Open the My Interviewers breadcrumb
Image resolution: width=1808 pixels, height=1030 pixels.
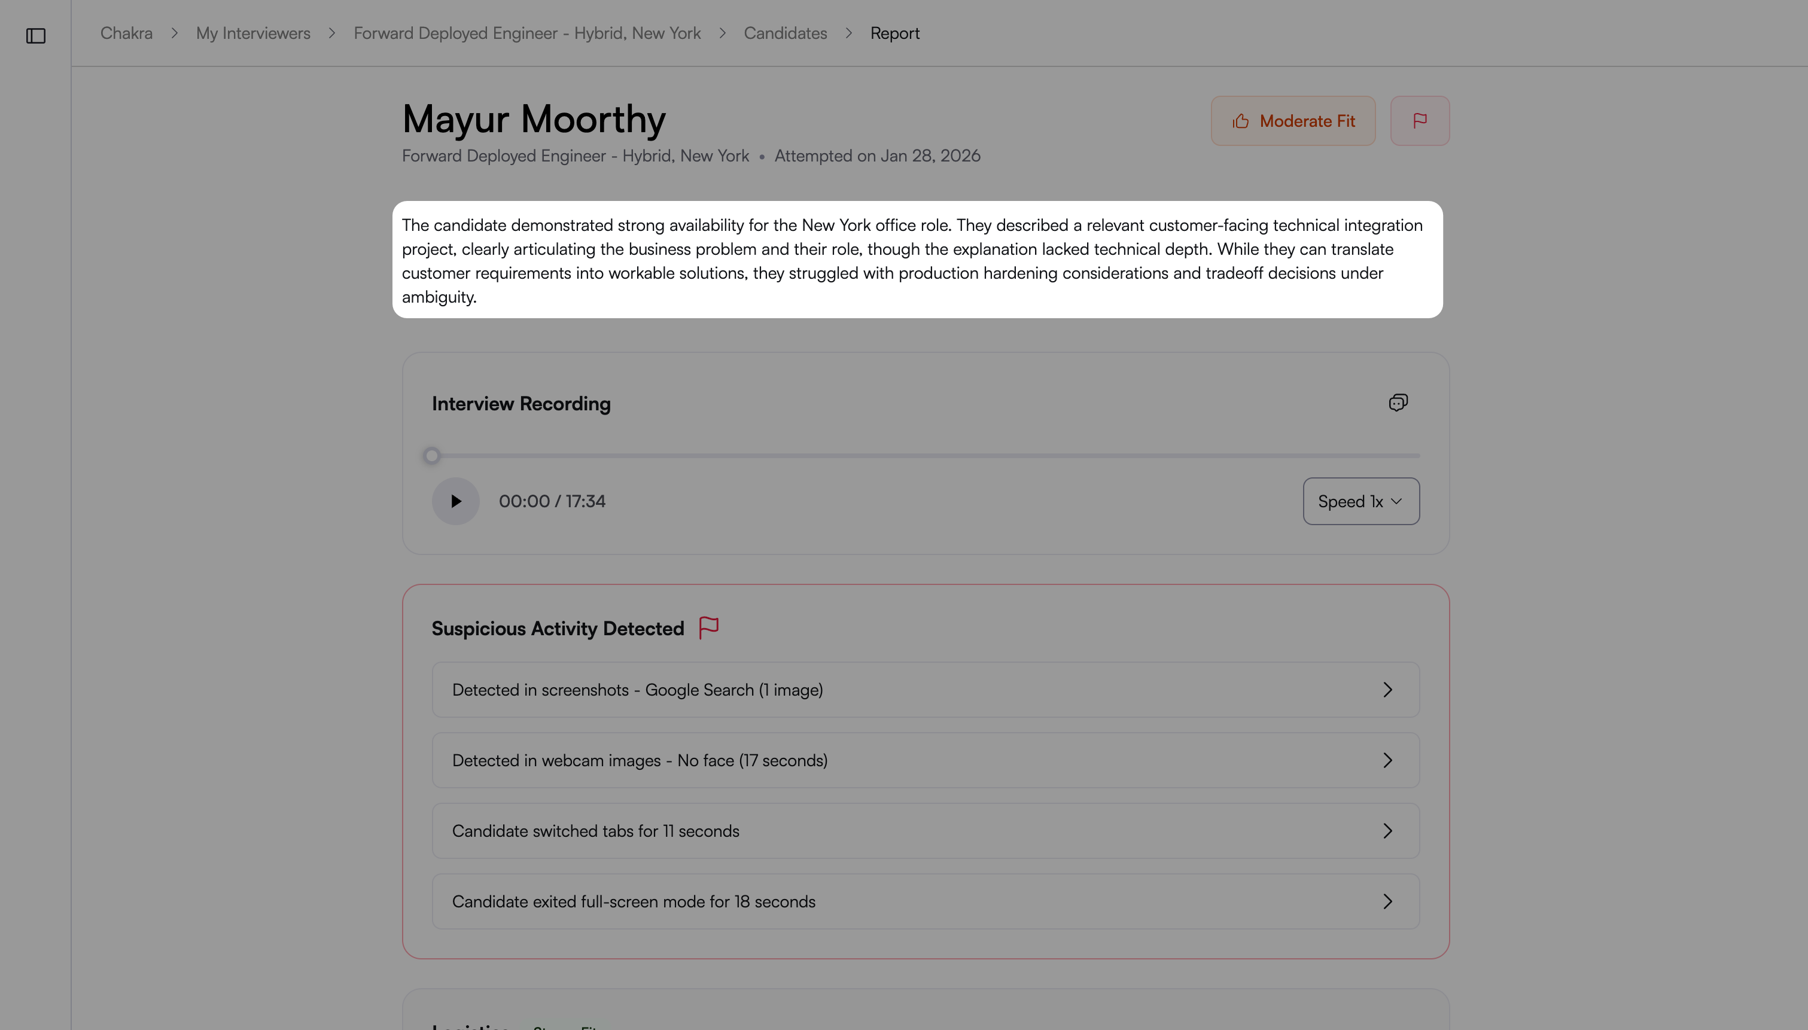(x=252, y=33)
